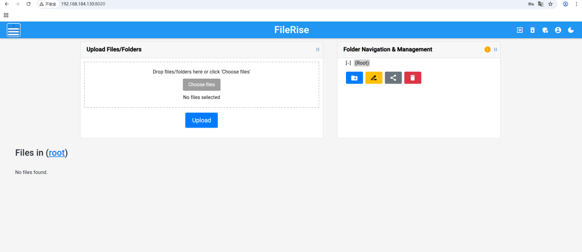Open the root breadcrumb link
This screenshot has width=582, height=252.
(57, 153)
